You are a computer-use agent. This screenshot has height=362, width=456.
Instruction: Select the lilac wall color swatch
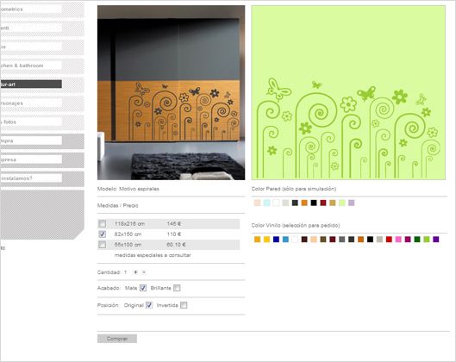(352, 203)
